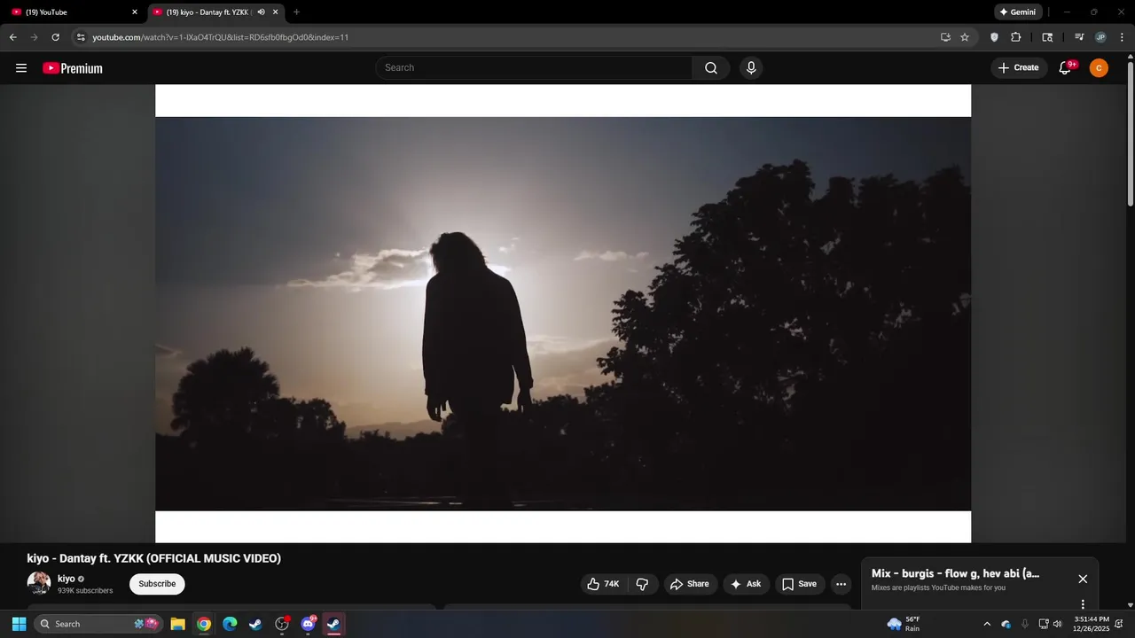Switch to Chrome in taskbar
The width and height of the screenshot is (1135, 638).
click(204, 624)
